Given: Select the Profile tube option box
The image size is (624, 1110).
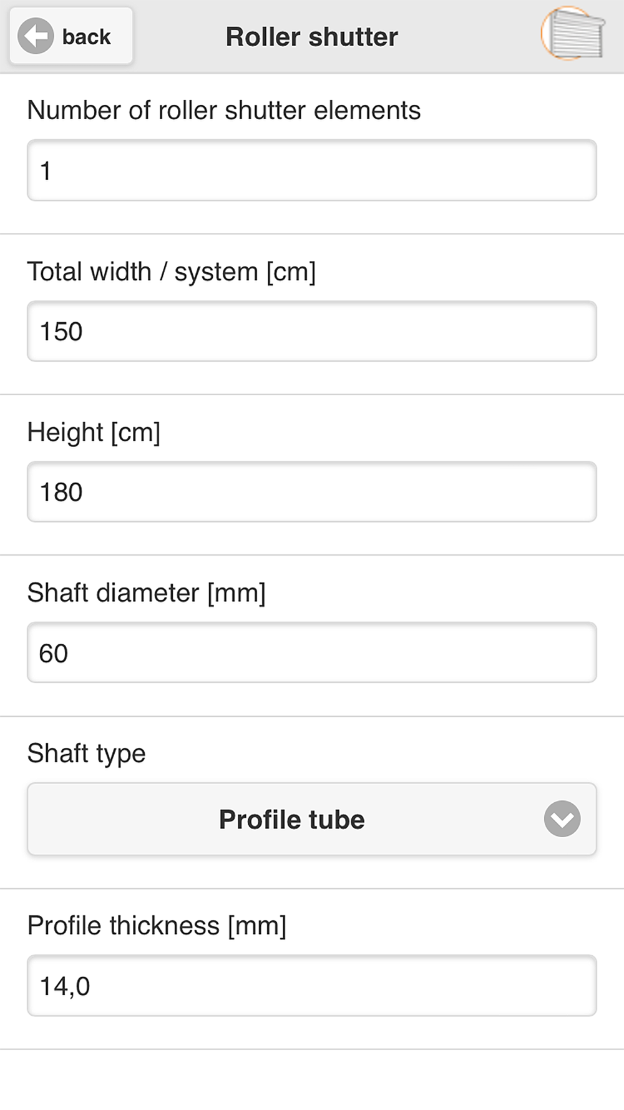Looking at the screenshot, I should [312, 818].
